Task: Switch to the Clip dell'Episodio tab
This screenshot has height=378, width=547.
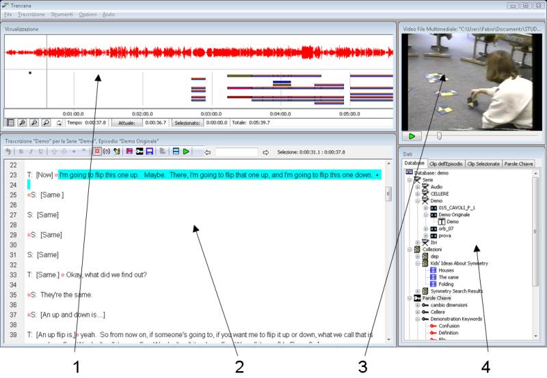Action: click(446, 164)
